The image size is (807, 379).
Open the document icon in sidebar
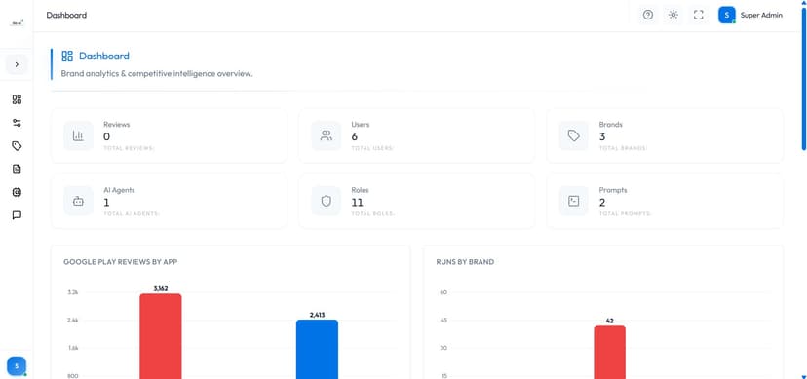click(x=17, y=170)
